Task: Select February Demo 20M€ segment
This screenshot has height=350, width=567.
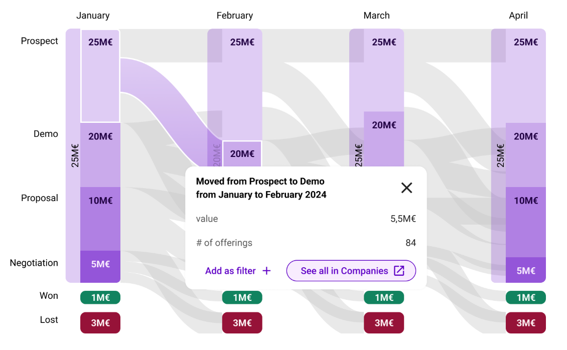Action: (x=242, y=153)
